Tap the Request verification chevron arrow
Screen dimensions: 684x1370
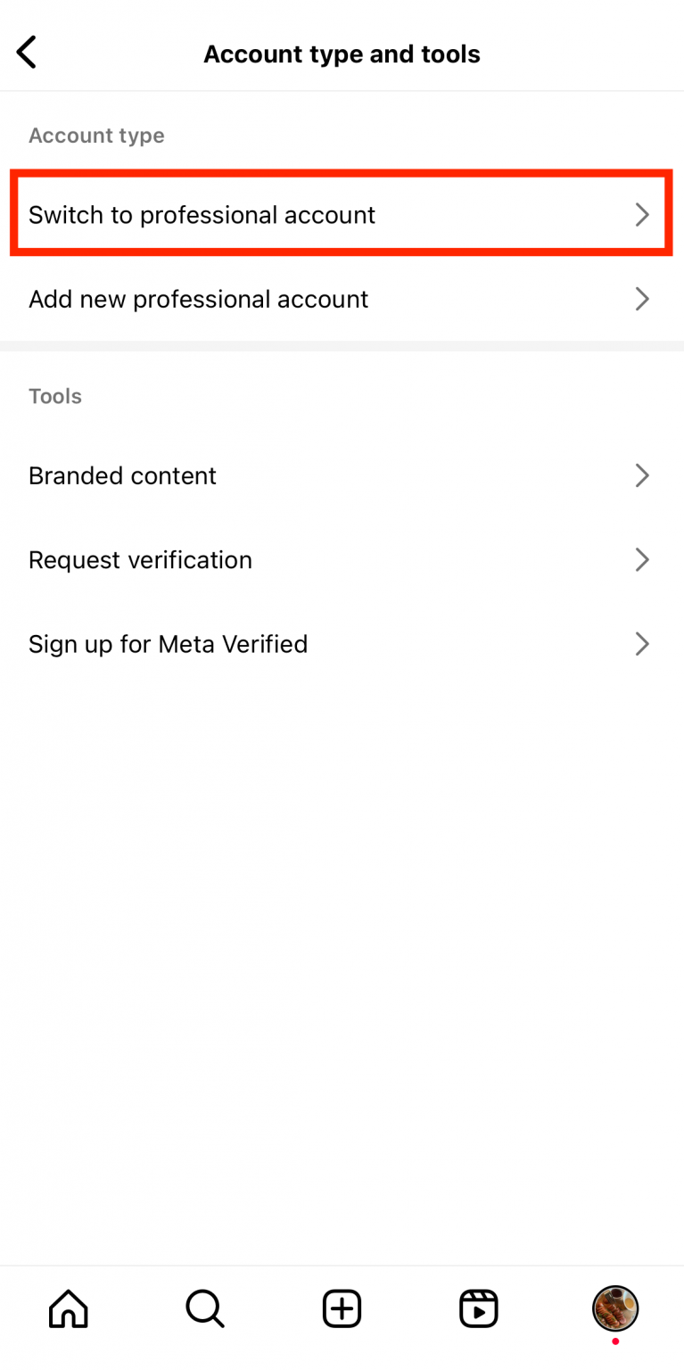(640, 559)
